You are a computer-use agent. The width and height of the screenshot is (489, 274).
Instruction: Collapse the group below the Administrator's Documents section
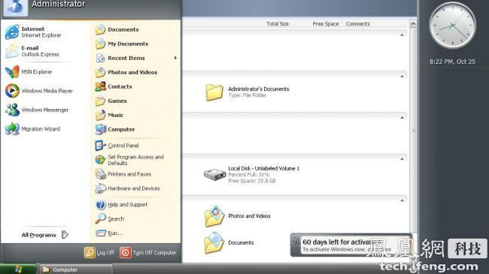point(402,118)
